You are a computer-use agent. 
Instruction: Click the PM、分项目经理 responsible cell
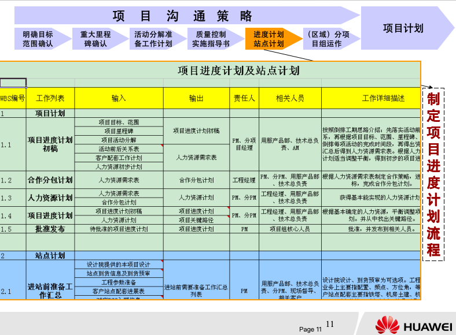[x=244, y=144]
